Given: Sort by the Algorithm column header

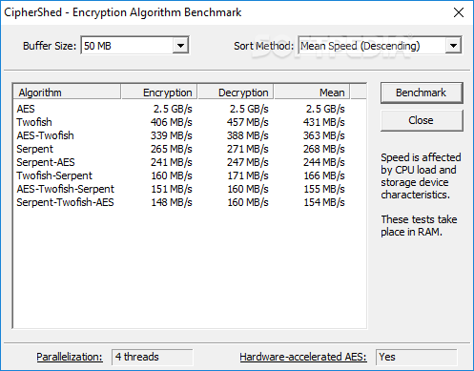Looking at the screenshot, I should 67,93.
